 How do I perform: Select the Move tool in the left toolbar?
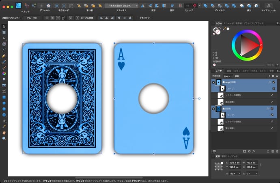(4, 26)
